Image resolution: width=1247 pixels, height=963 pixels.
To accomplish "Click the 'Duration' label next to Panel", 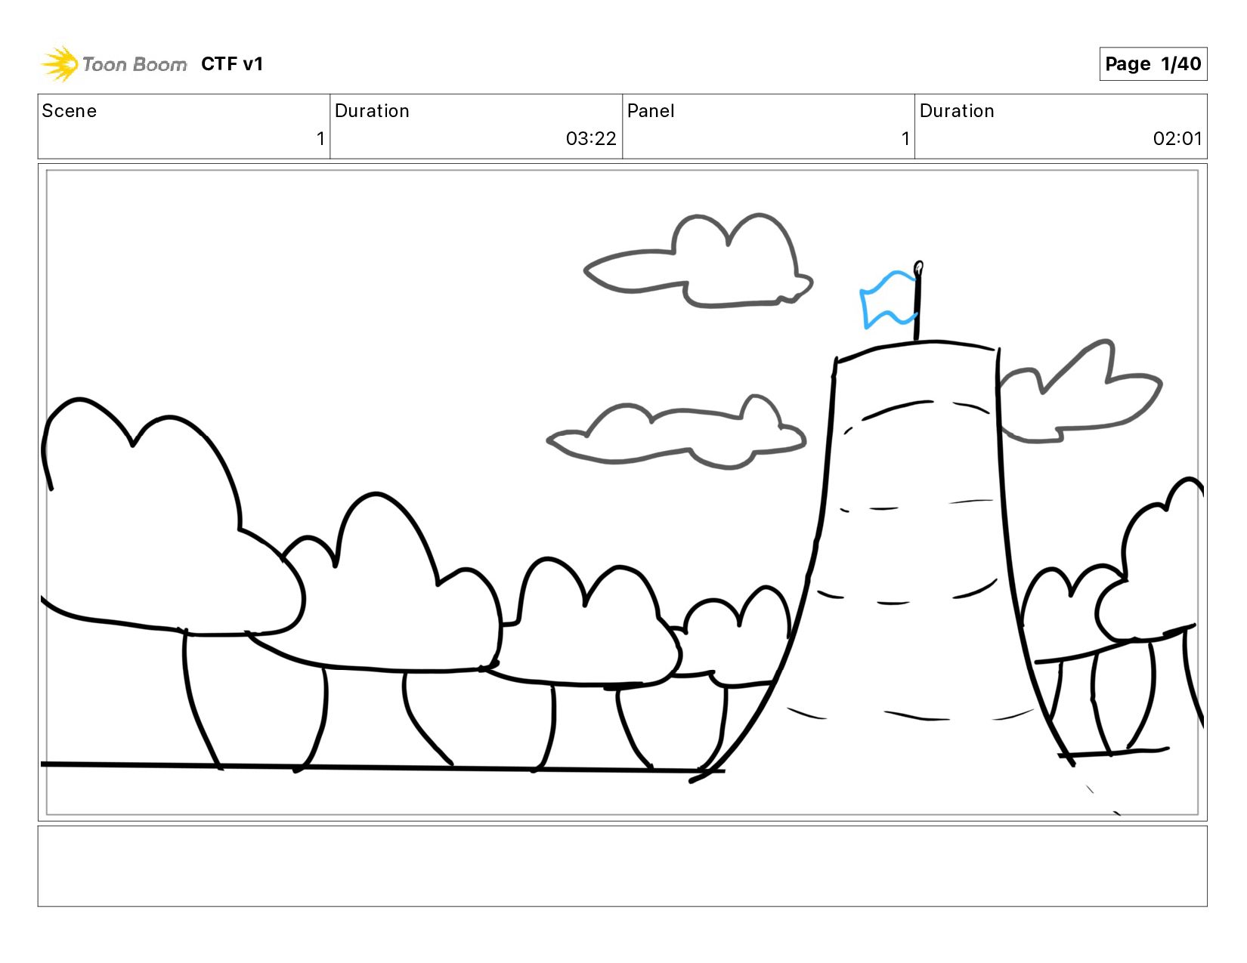I will point(957,111).
